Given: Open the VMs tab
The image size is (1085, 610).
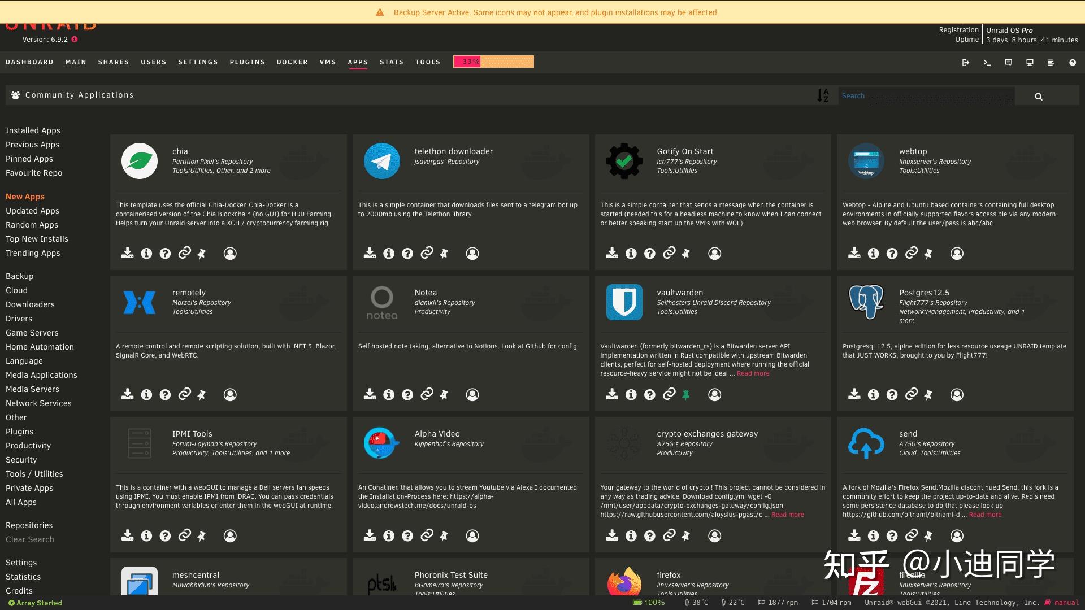Looking at the screenshot, I should click(328, 62).
